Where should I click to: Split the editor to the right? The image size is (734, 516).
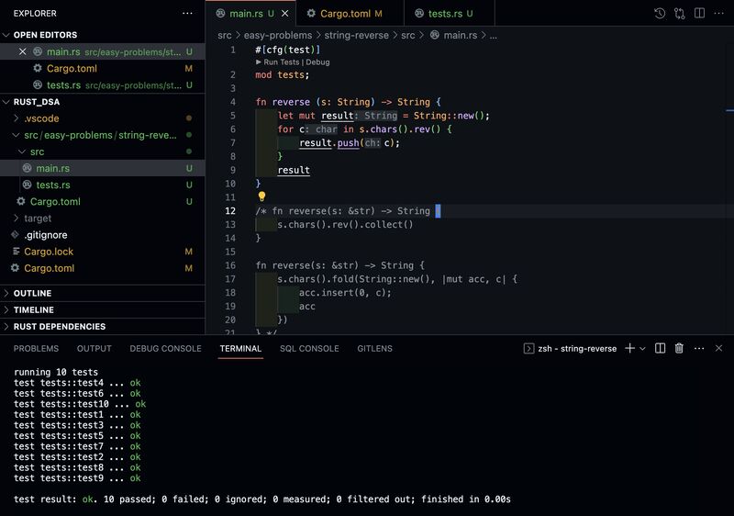(x=699, y=14)
